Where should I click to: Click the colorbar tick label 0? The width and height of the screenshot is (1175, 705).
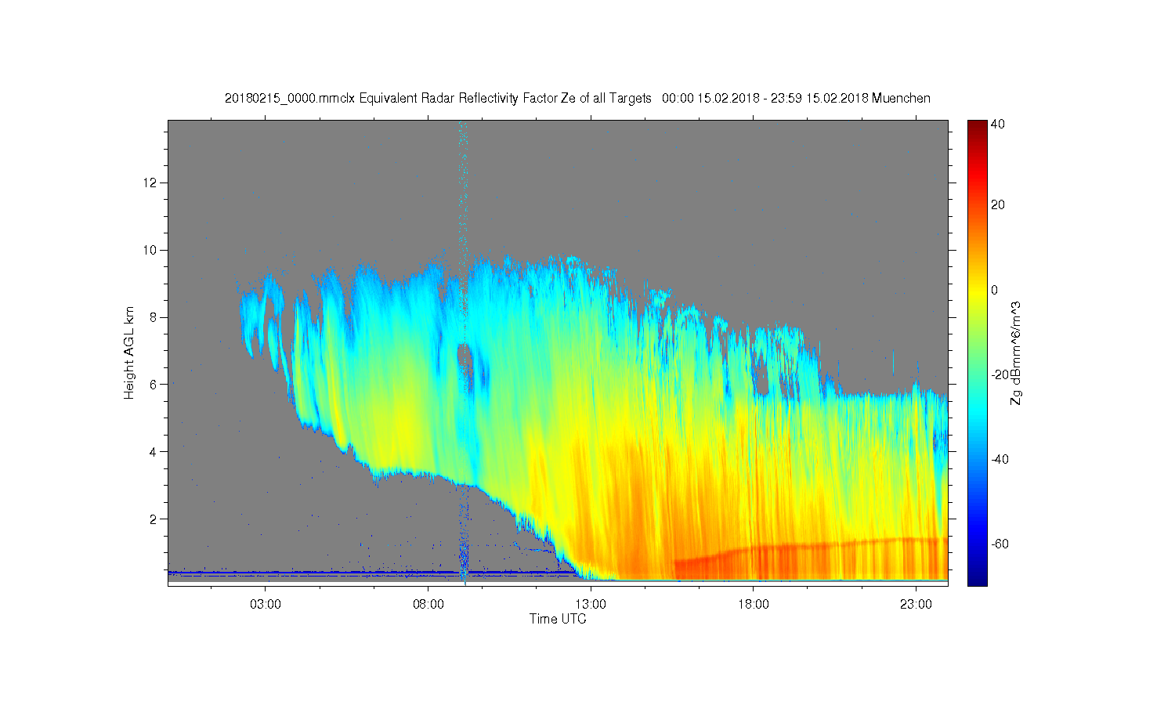pyautogui.click(x=995, y=290)
